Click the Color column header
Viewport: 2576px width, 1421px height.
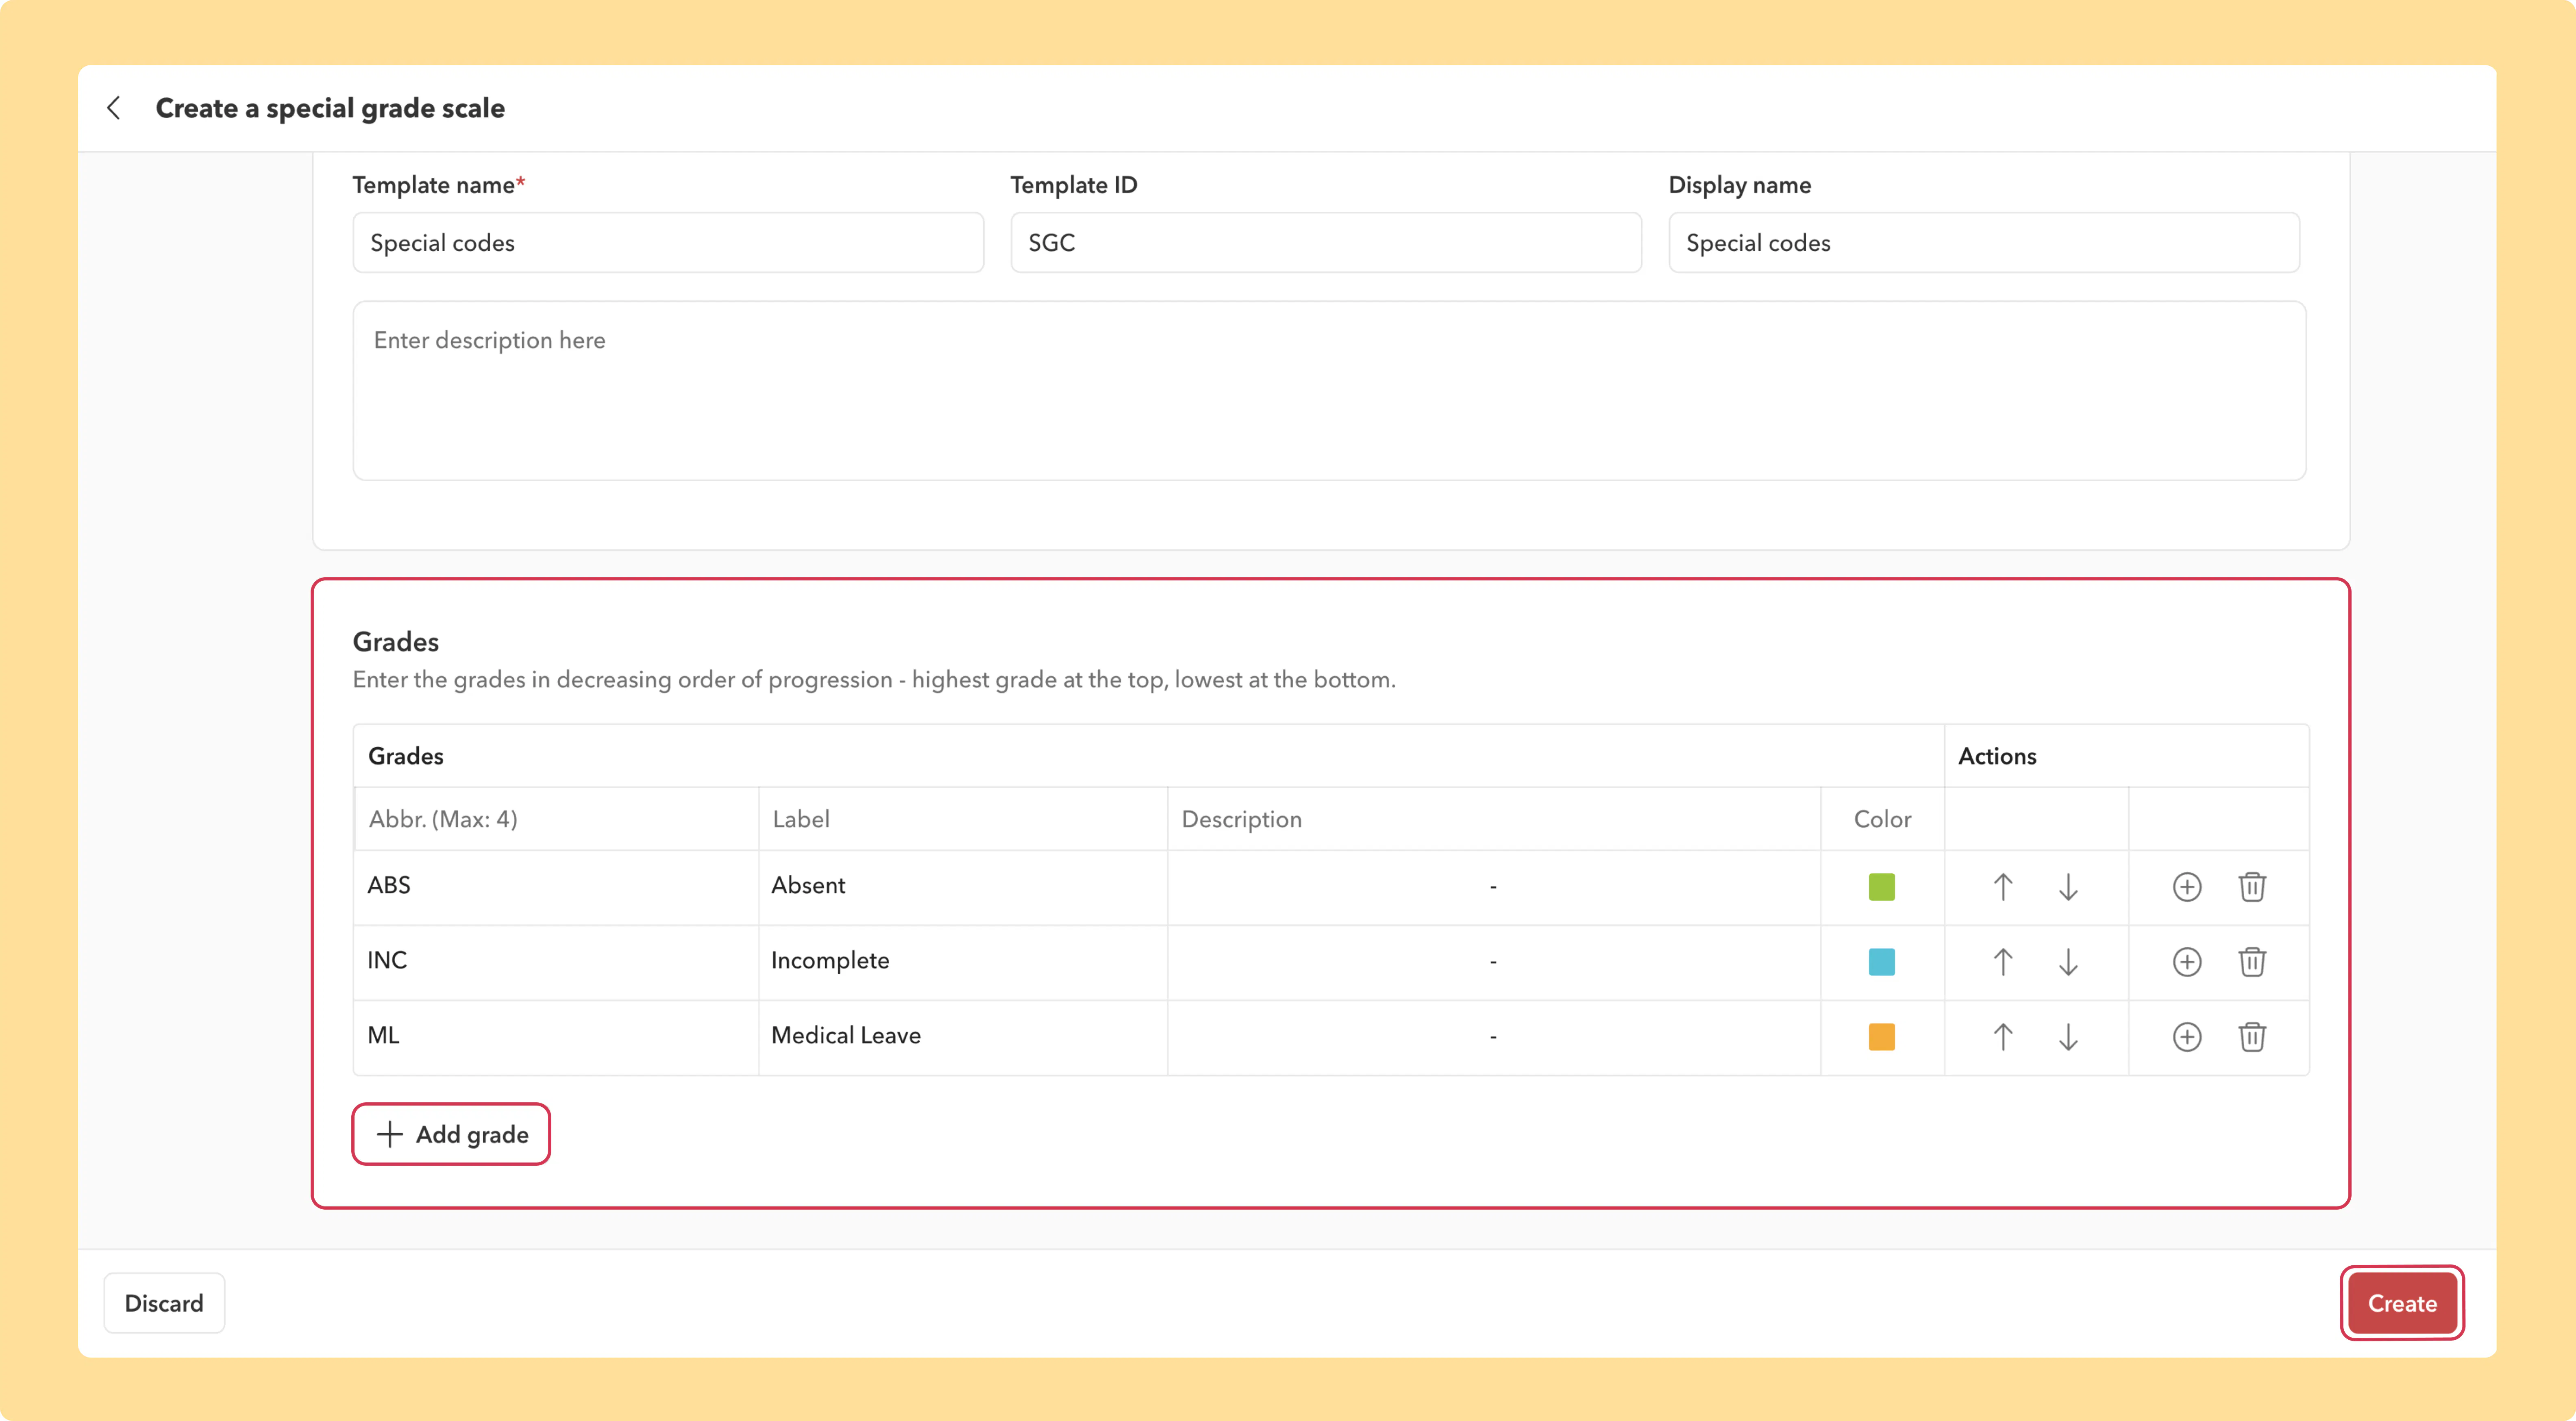click(x=1882, y=819)
